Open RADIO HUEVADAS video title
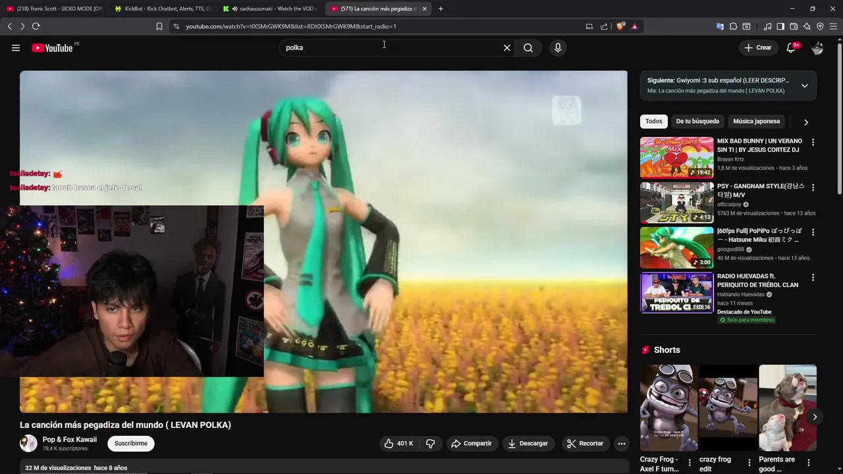Viewport: 843px width, 474px height. pos(757,280)
